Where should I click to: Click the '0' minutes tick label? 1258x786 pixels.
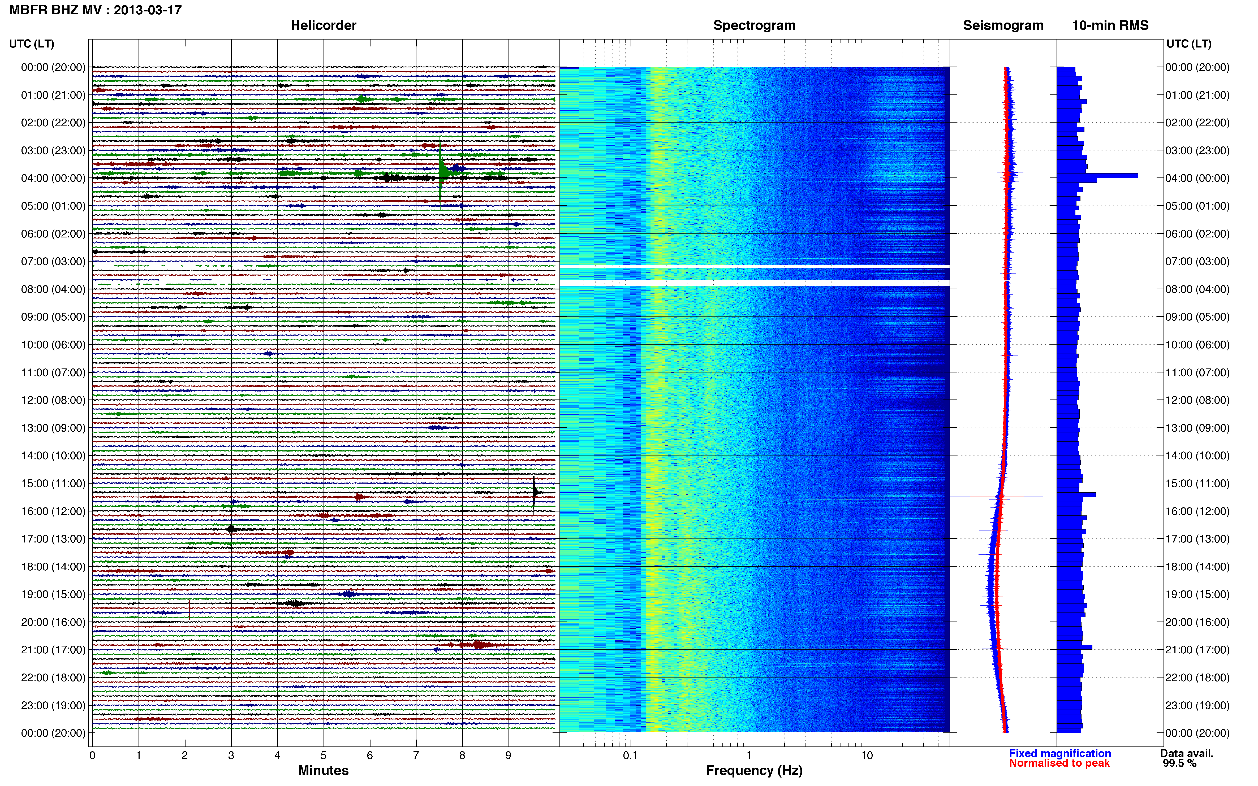click(x=92, y=755)
